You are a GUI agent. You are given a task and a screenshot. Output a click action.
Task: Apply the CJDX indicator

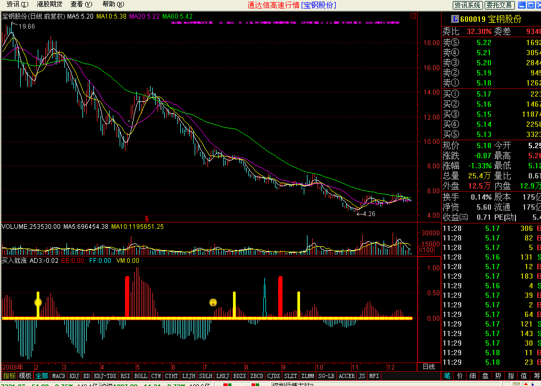click(273, 376)
